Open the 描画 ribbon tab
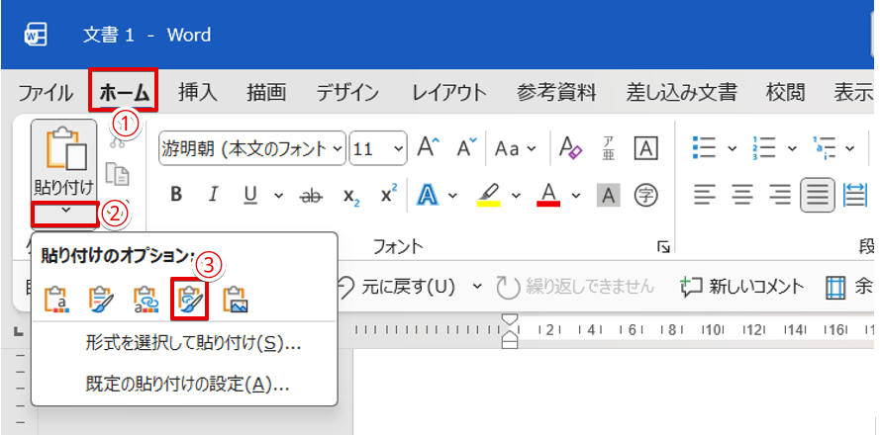The height and width of the screenshot is (435, 880). [x=266, y=93]
